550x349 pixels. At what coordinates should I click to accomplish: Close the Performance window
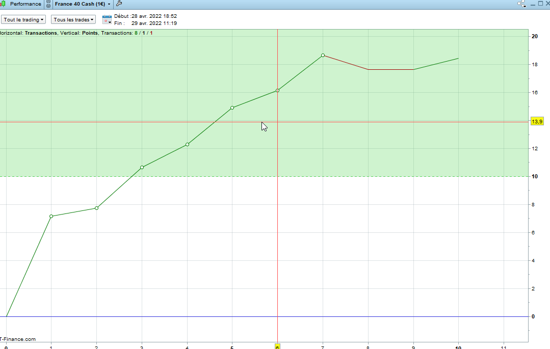click(x=547, y=4)
